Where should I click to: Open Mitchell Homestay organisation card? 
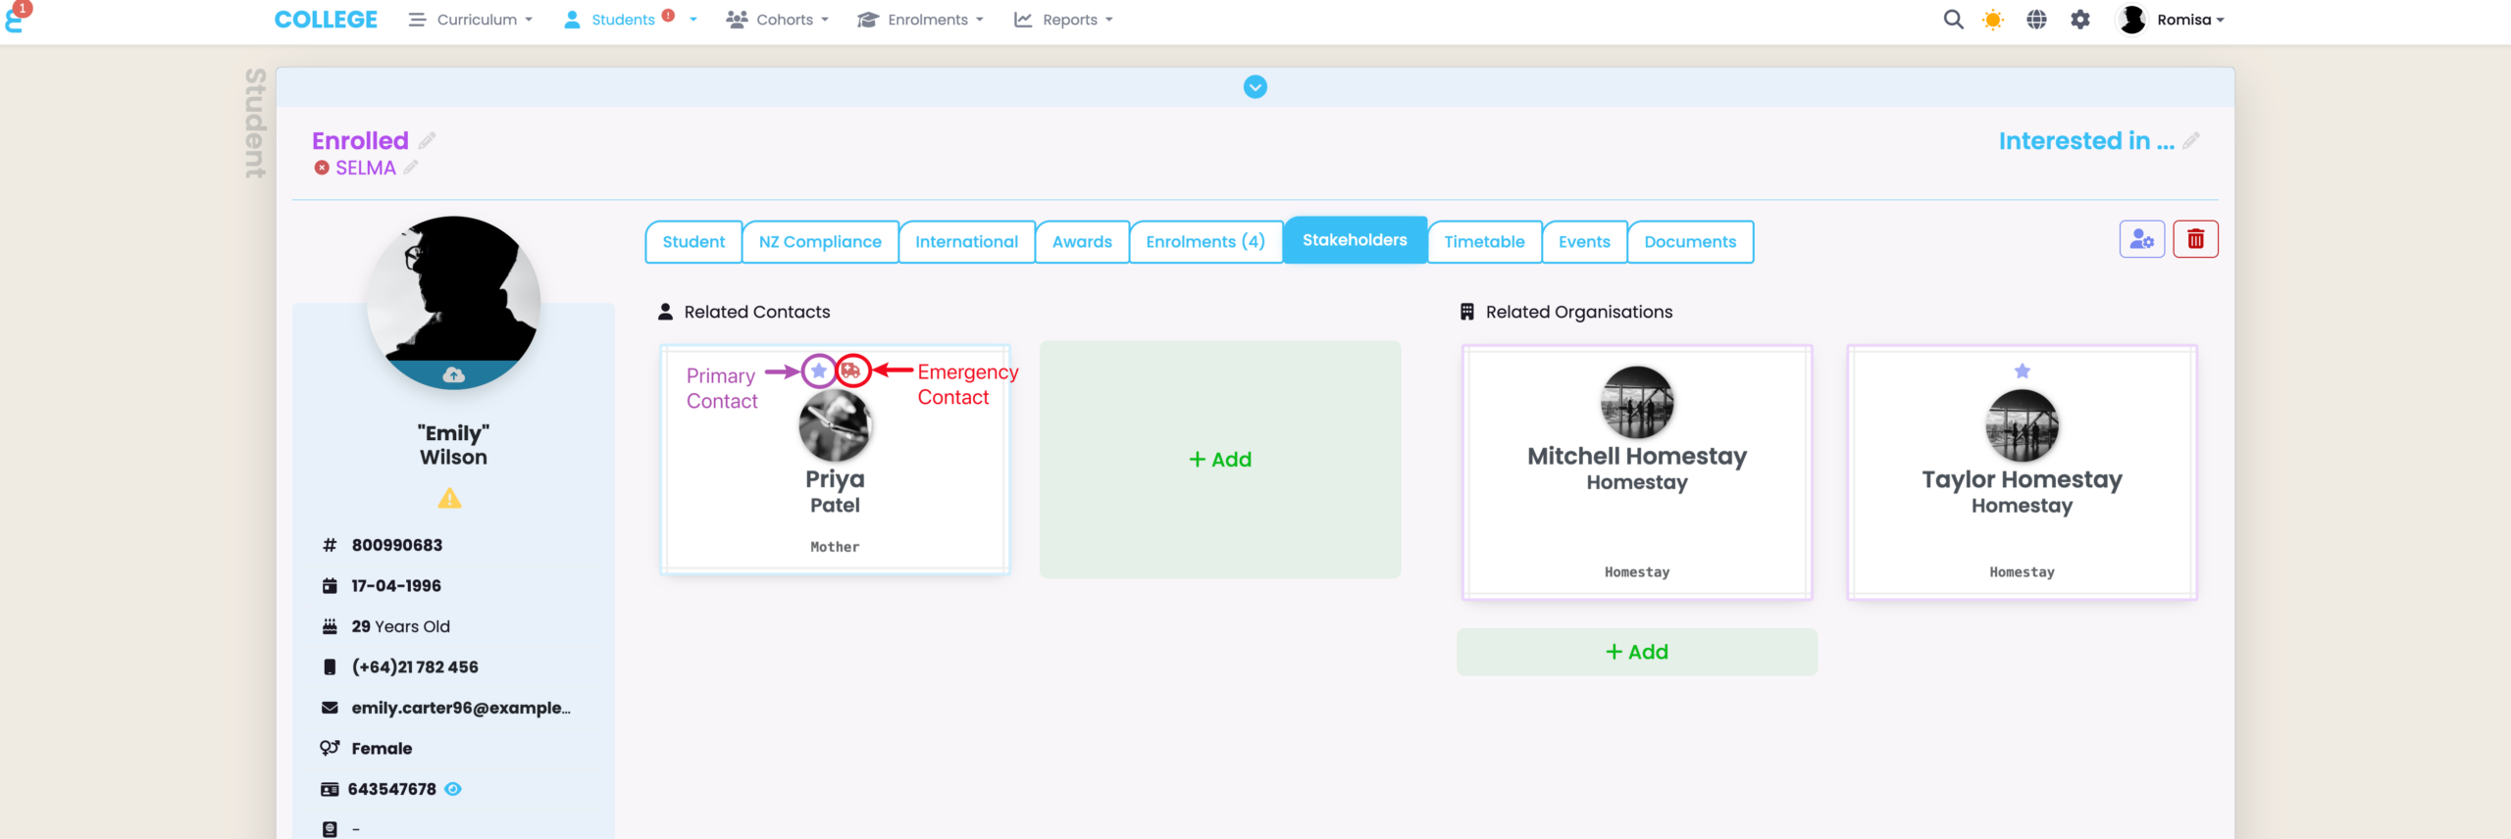coord(1636,471)
